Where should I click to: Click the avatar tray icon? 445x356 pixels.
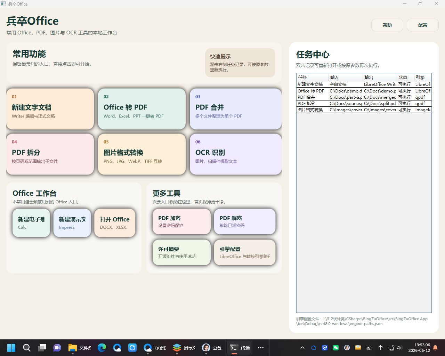click(x=347, y=348)
